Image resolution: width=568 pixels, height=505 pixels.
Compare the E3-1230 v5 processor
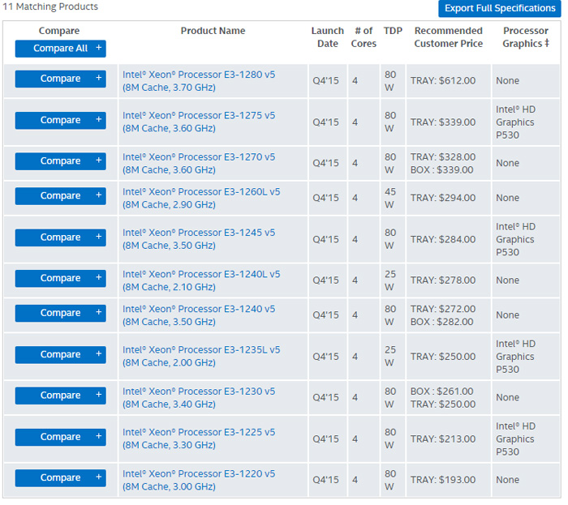[x=61, y=396]
